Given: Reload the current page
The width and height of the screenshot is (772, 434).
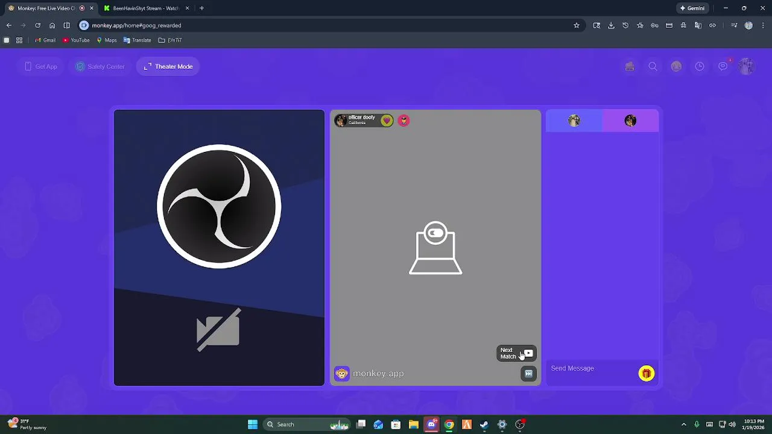Looking at the screenshot, I should tap(37, 25).
